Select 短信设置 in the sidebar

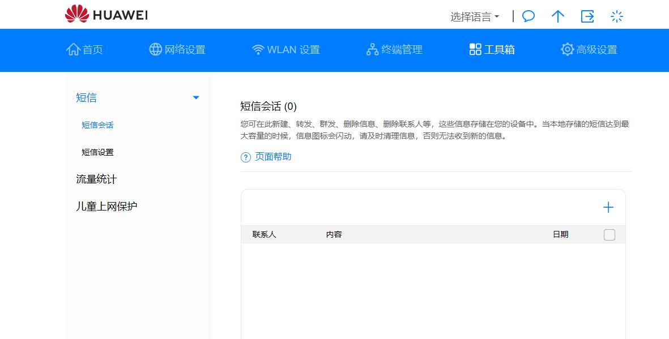click(97, 152)
